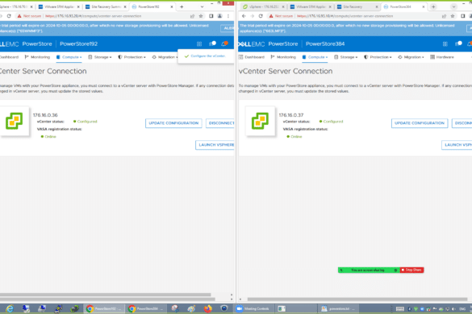The image size is (472, 314).
Task: Open Compute dropdown in PowerStore192 window
Action: pos(69,57)
